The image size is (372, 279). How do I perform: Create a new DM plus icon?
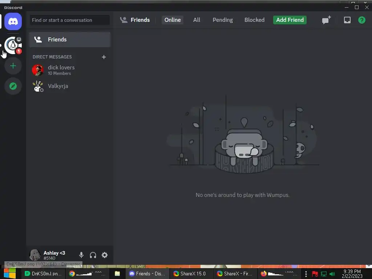(x=104, y=57)
